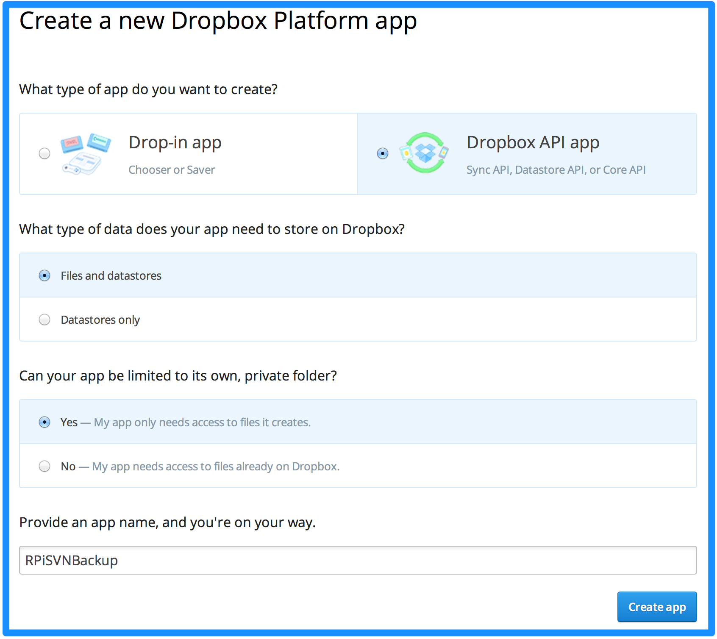The width and height of the screenshot is (717, 639).
Task: Pick the Yes private folder radio button
Action: pyautogui.click(x=44, y=422)
